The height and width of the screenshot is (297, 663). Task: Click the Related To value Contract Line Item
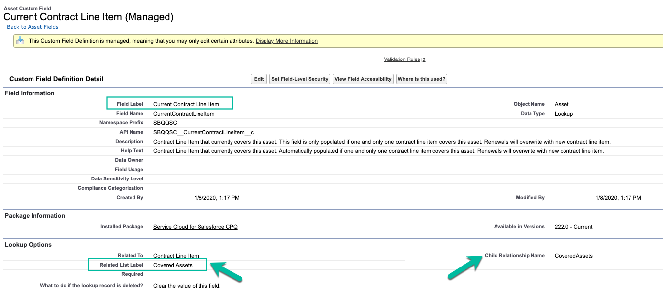176,256
